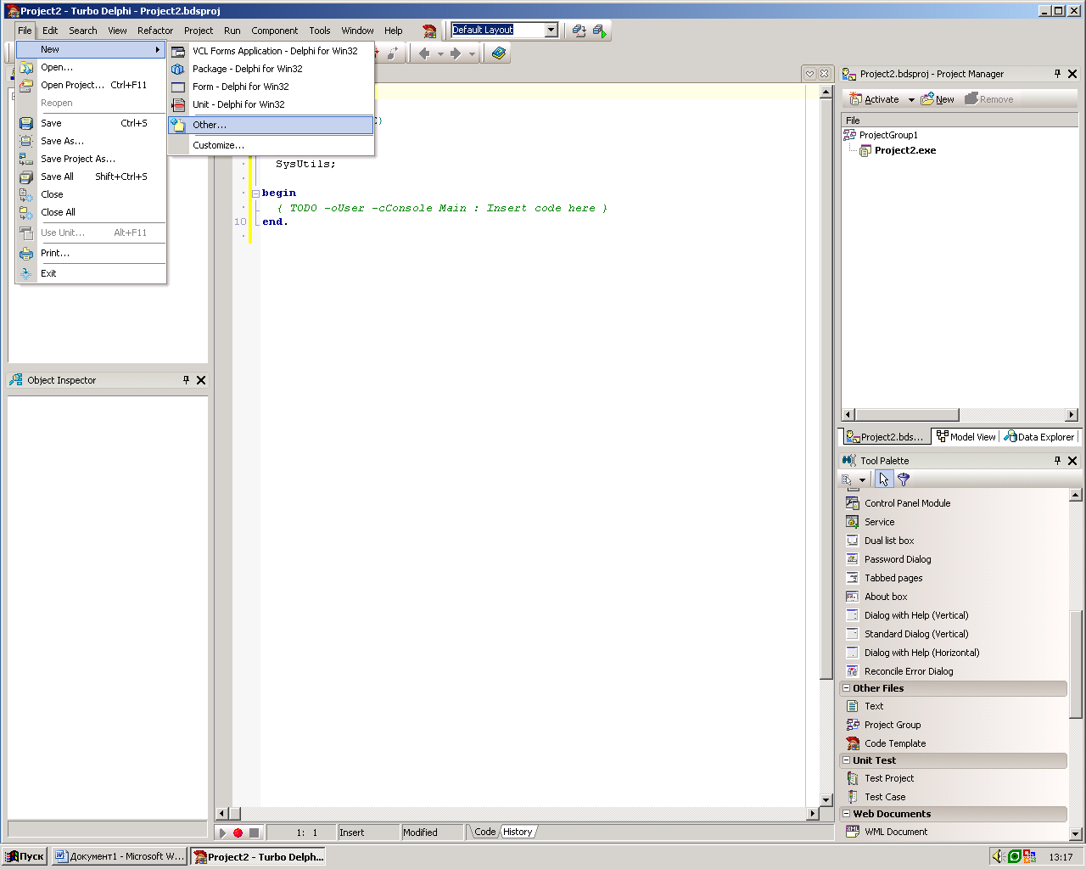The height and width of the screenshot is (869, 1086).
Task: Pin the Project Manager panel
Action: (x=1057, y=74)
